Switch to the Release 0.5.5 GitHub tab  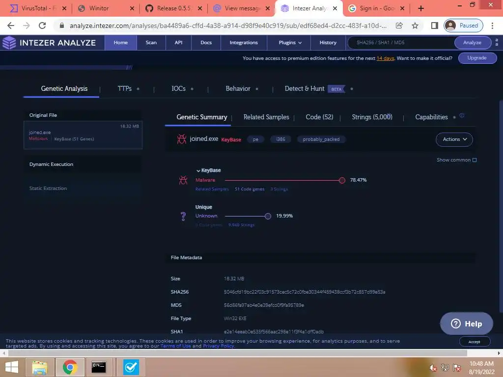pos(173,8)
